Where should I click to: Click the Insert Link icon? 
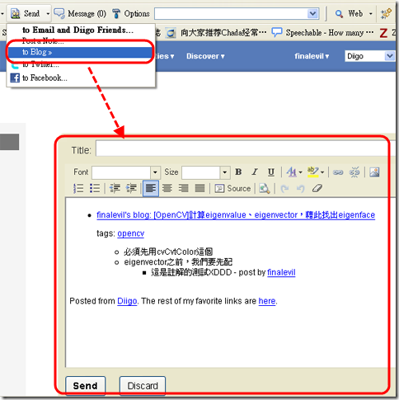pyautogui.click(x=338, y=172)
